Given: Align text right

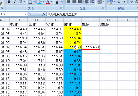Looking at the screenshot, I should tap(80, 2).
